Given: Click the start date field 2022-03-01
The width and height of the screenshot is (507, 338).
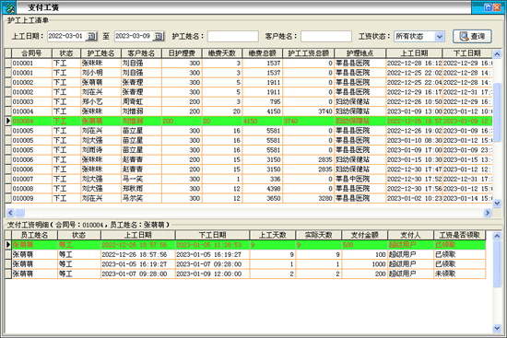Looking at the screenshot, I should [66, 36].
